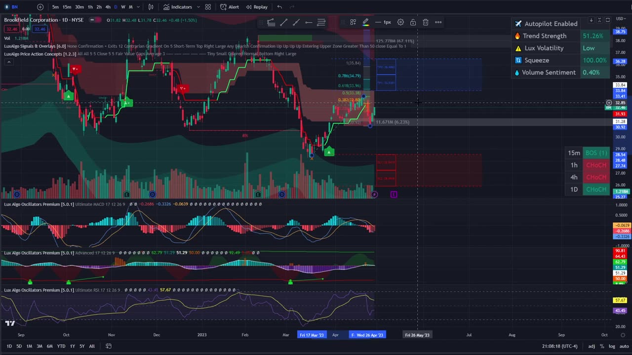Image resolution: width=632 pixels, height=355 pixels.
Task: Open more drawing options ellipsis
Action: pyautogui.click(x=438, y=22)
